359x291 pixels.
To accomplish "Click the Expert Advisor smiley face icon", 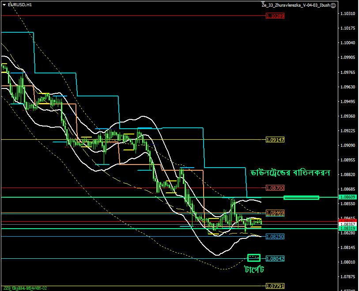I will point(333,5).
